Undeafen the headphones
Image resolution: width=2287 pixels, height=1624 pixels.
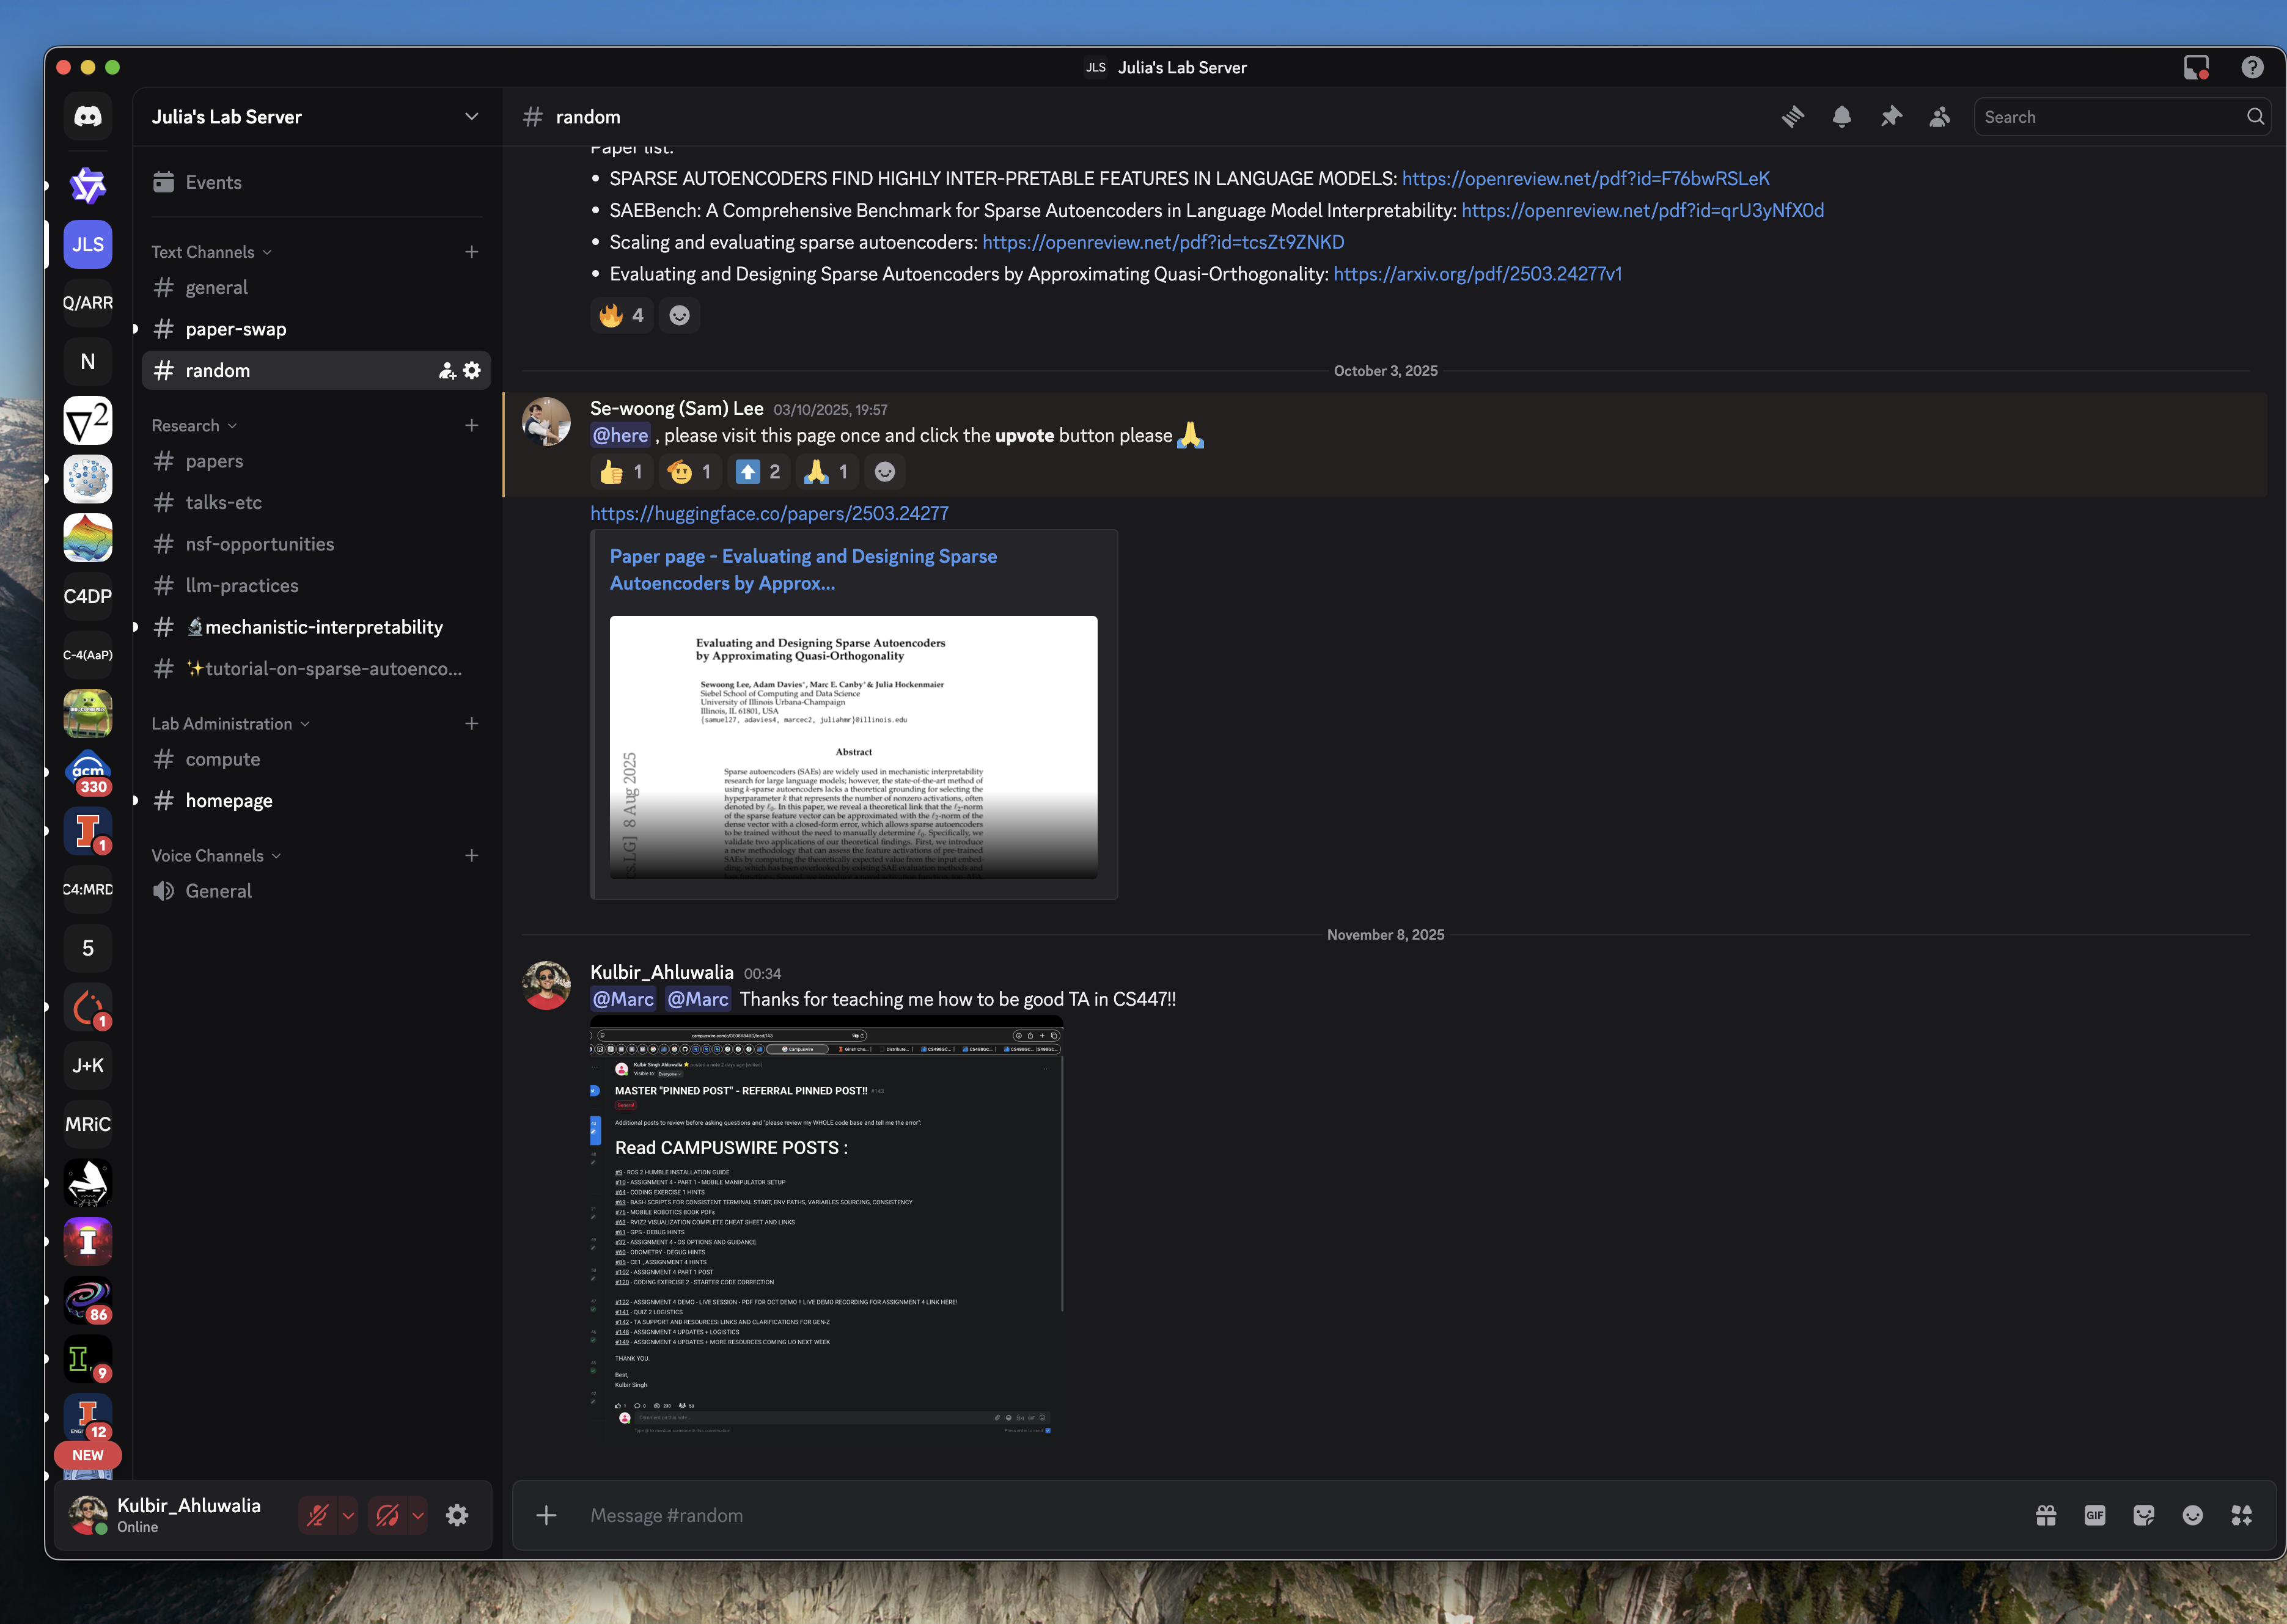387,1515
